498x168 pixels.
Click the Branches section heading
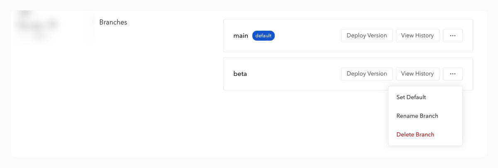[113, 22]
